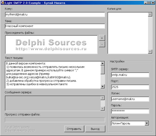Click the letter text scrollbar thumb
Image resolution: width=156 pixels, height=136 pixels.
click(x=103, y=70)
